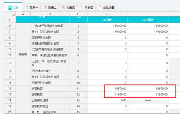Click the 本年累计 column heading
This screenshot has width=180, height=114.
click(148, 20)
